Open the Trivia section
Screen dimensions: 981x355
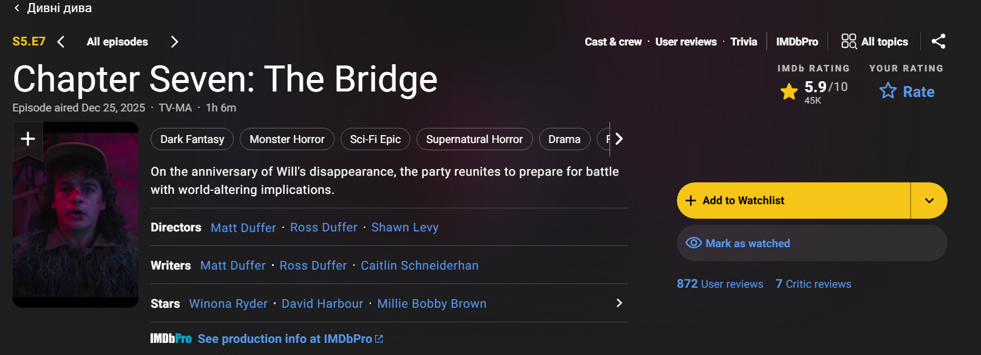pyautogui.click(x=744, y=42)
